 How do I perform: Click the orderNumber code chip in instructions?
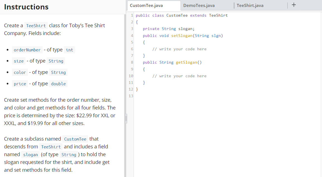click(x=27, y=50)
